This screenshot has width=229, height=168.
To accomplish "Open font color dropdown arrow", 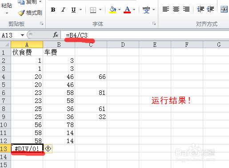I will click(x=134, y=10).
